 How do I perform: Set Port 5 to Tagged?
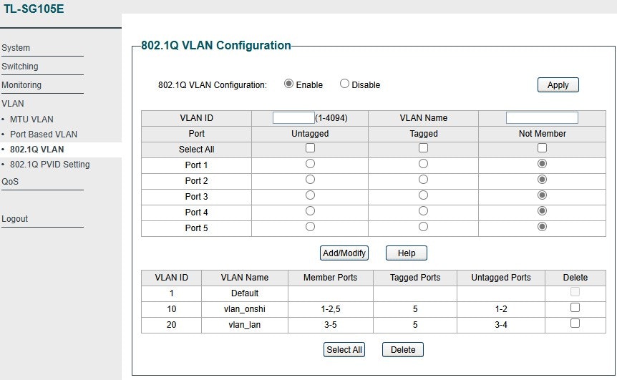(424, 227)
